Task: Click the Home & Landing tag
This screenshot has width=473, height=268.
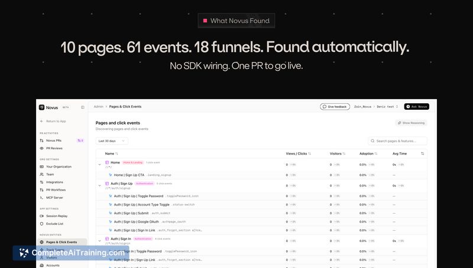Action: pyautogui.click(x=132, y=162)
